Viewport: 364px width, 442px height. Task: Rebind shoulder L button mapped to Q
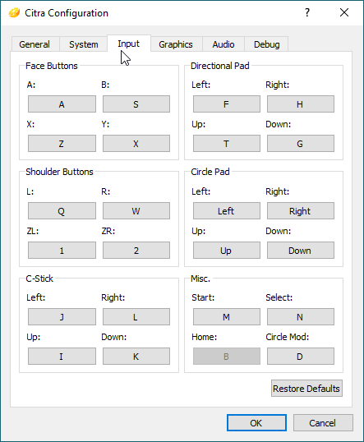coord(62,210)
